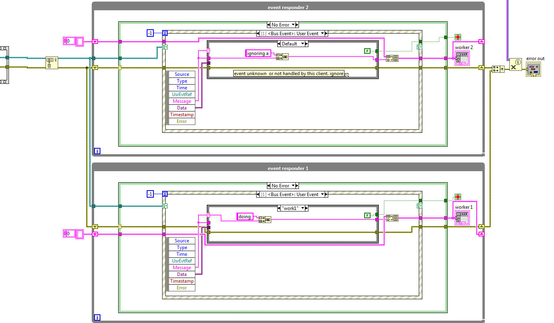Click the 'doing' string constant
Image resolution: width=554 pixels, height=323 pixels.
pyautogui.click(x=244, y=217)
